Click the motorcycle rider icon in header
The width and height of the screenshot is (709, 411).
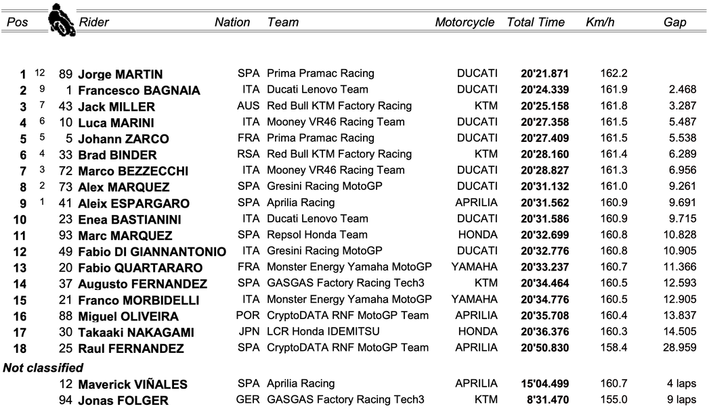pos(61,22)
